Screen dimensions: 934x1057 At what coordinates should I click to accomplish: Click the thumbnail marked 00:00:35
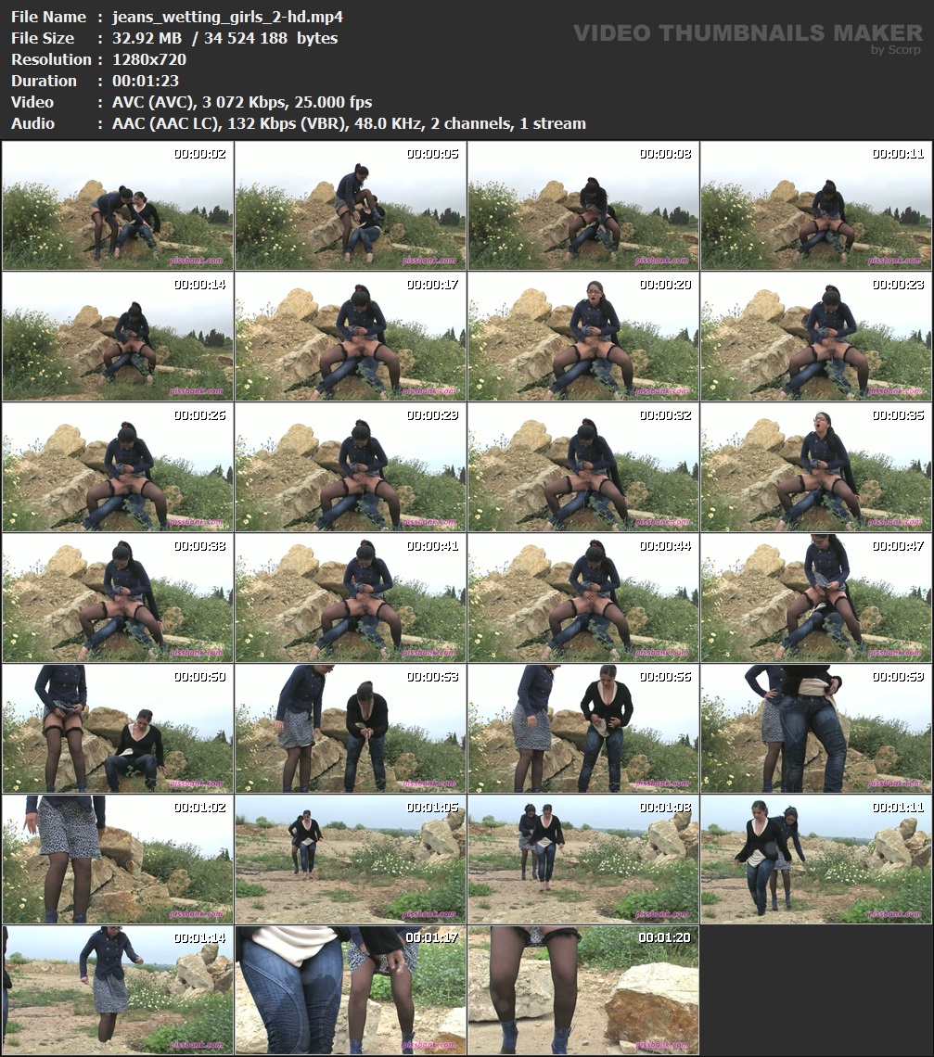[815, 466]
